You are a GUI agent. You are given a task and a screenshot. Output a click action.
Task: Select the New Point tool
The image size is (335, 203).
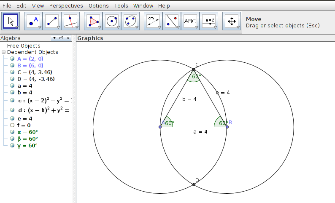coord(33,21)
